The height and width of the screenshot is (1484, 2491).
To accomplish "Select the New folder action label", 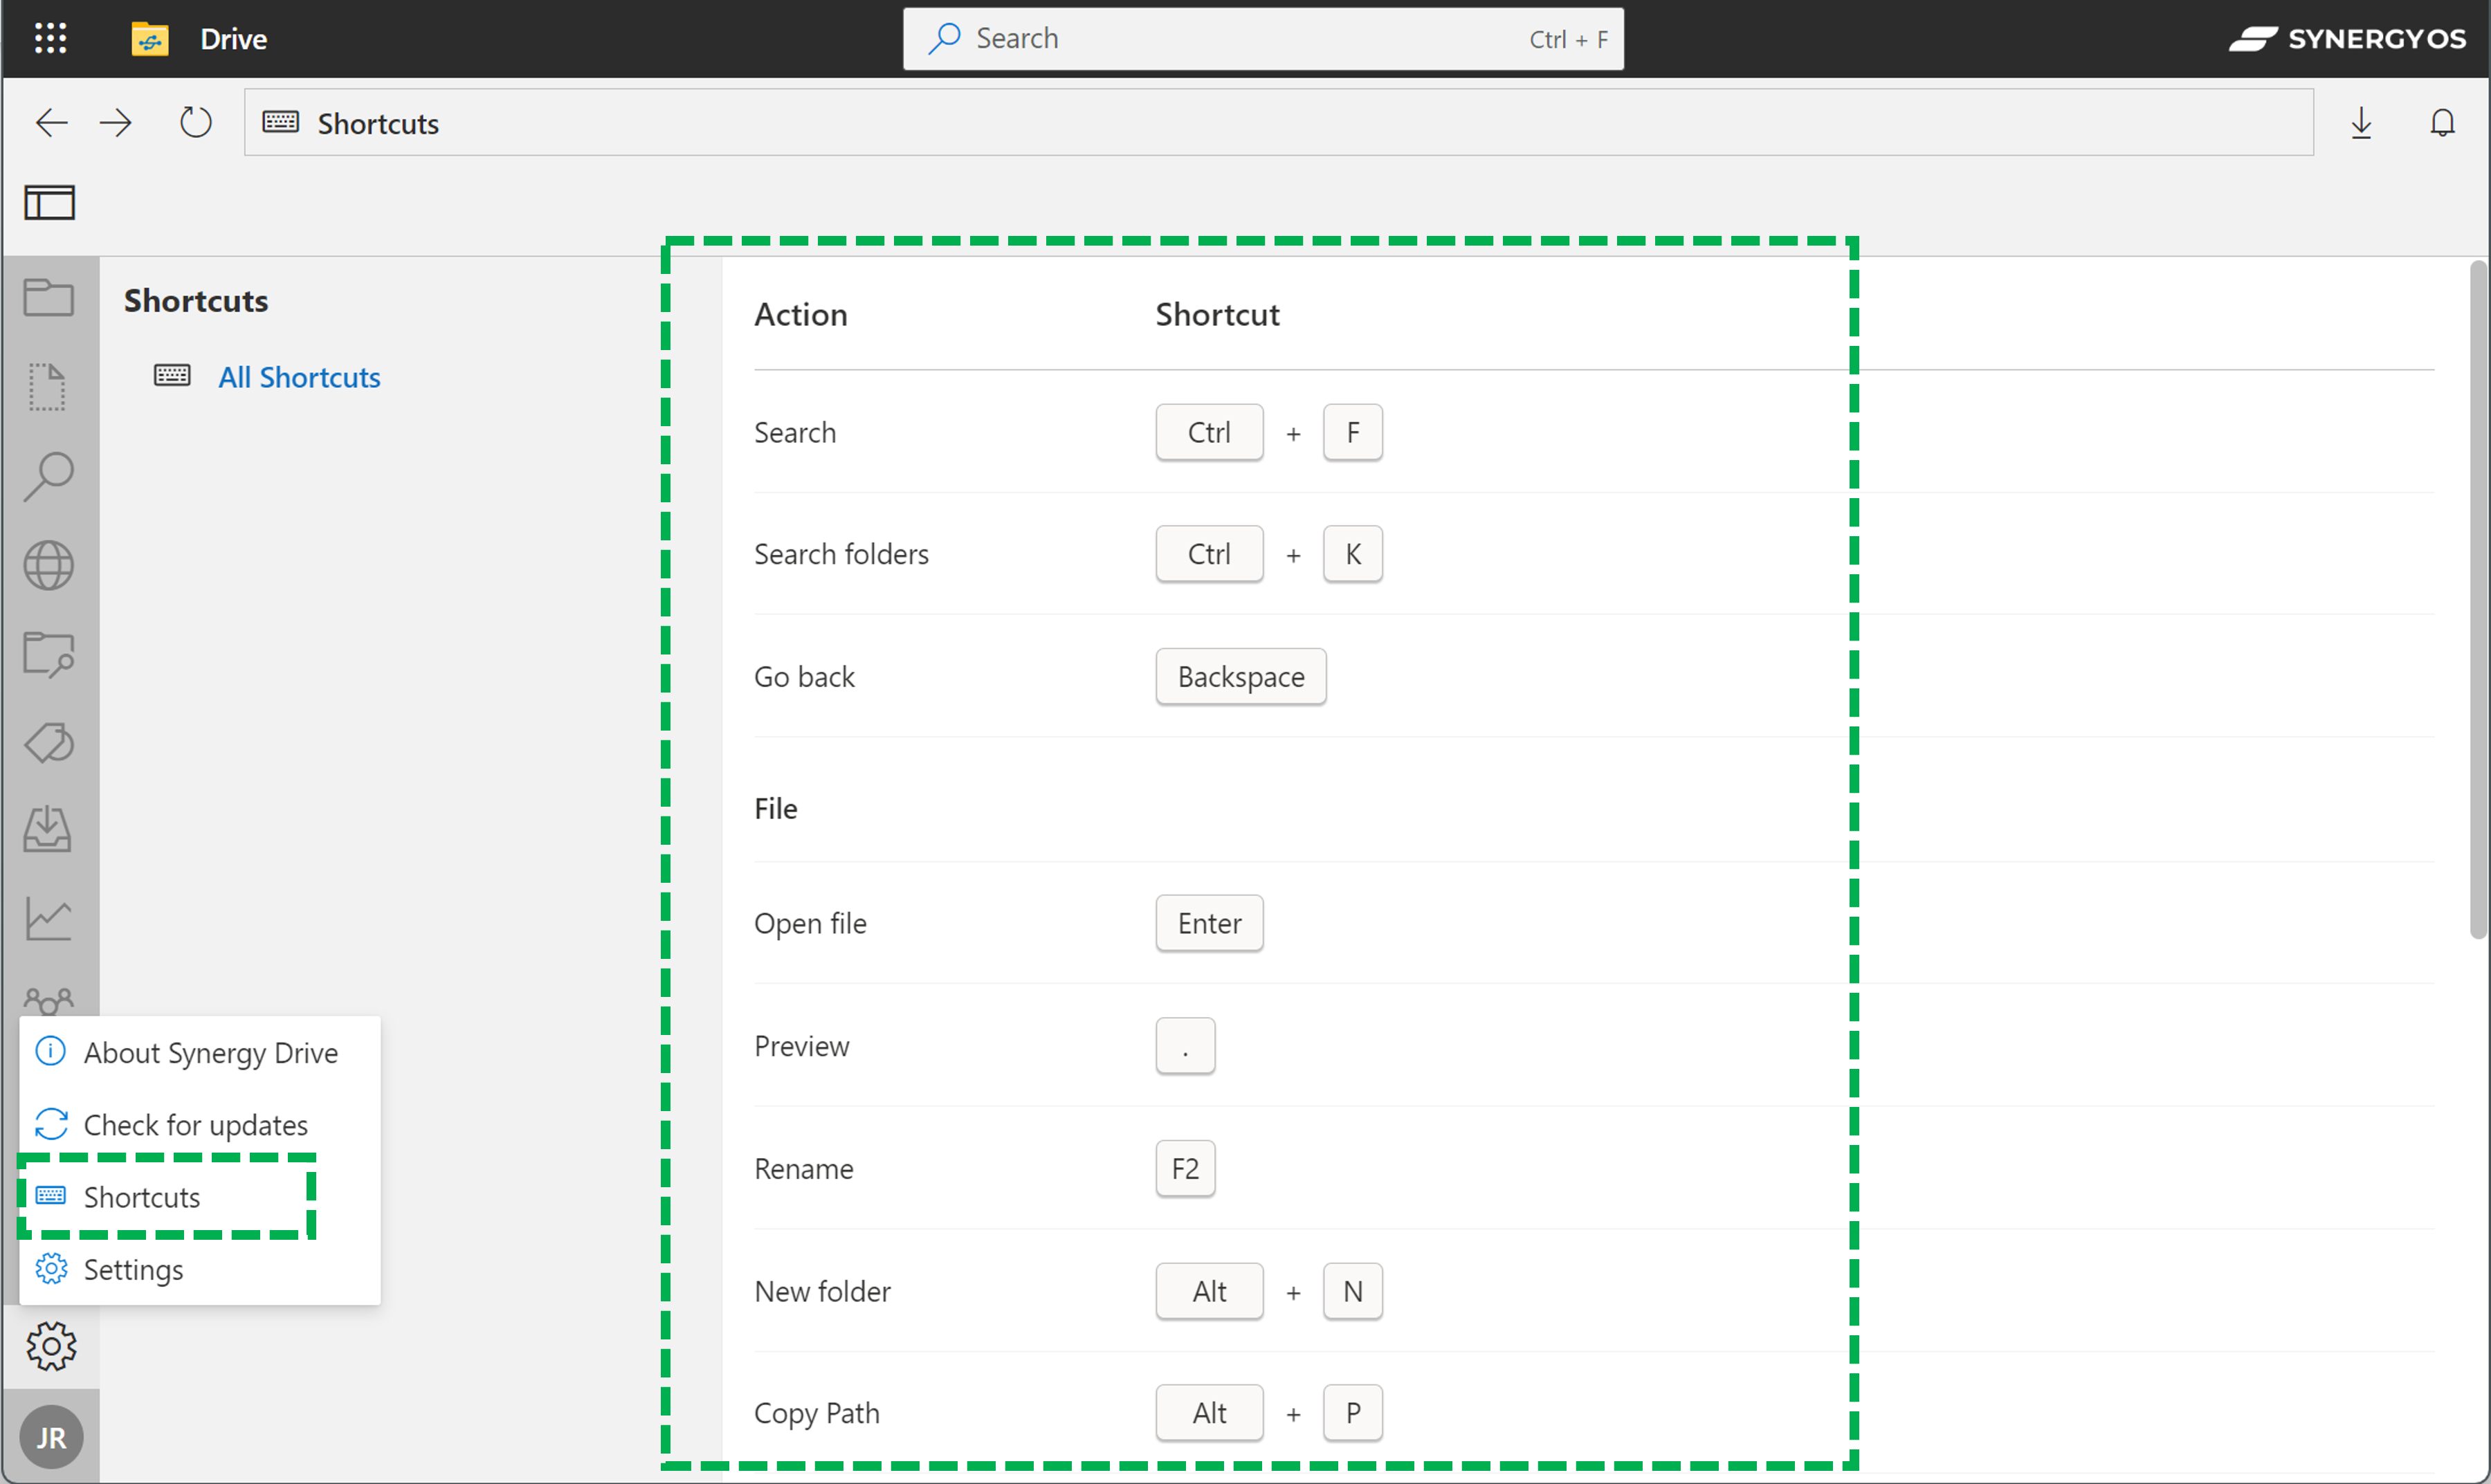I will point(822,1291).
